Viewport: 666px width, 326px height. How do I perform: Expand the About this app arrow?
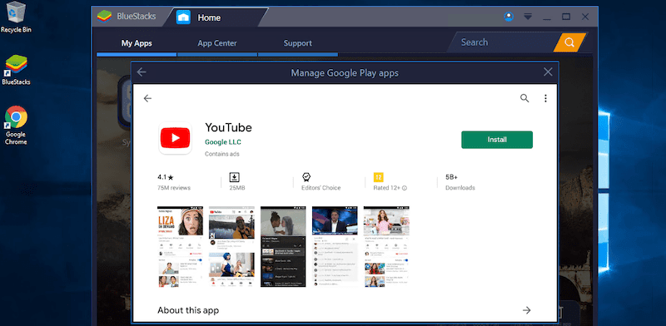pos(527,310)
